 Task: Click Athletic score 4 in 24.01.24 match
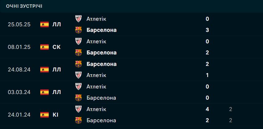coord(207,109)
